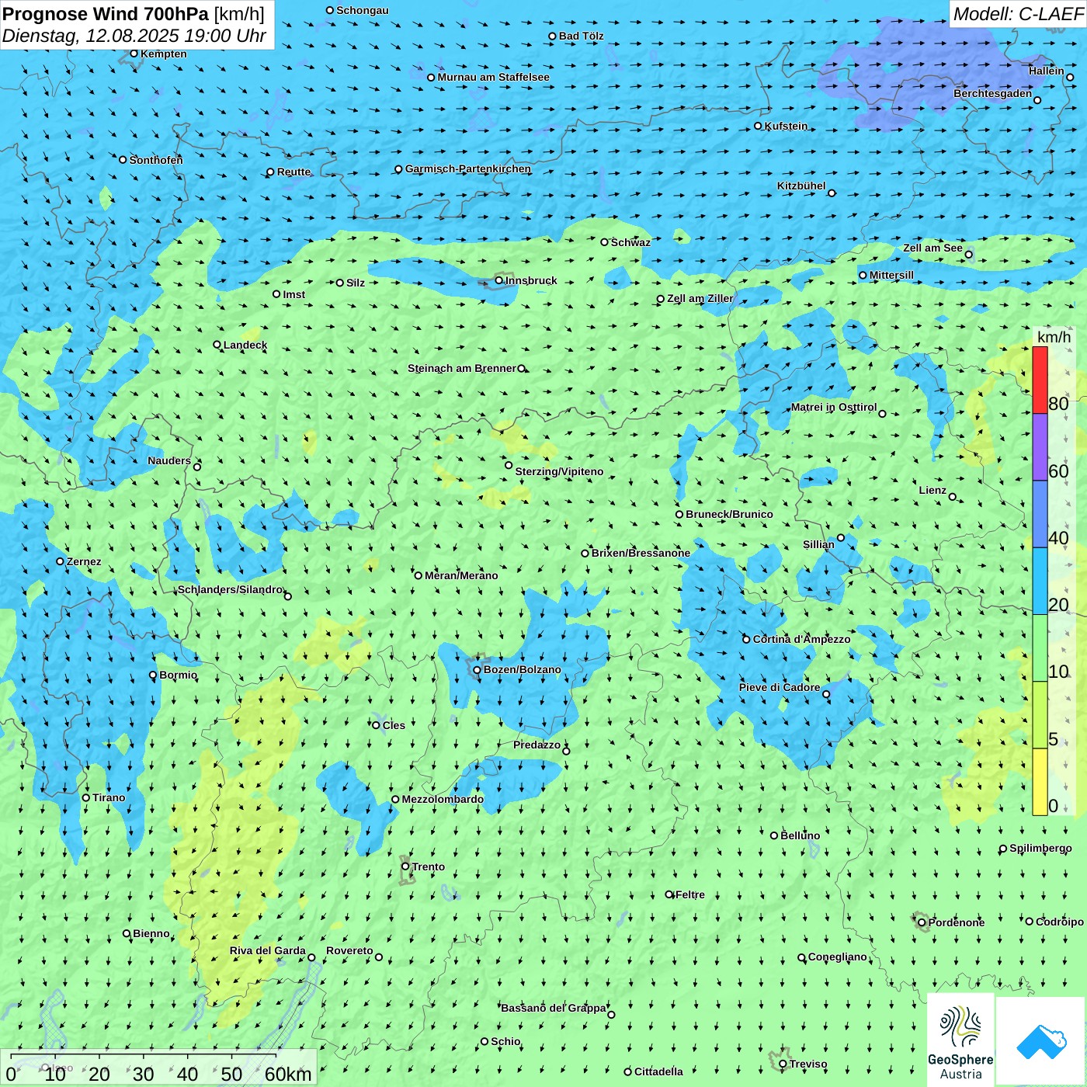Click the red 80 km/h legend color
This screenshot has width=1087, height=1087.
pyautogui.click(x=1040, y=380)
